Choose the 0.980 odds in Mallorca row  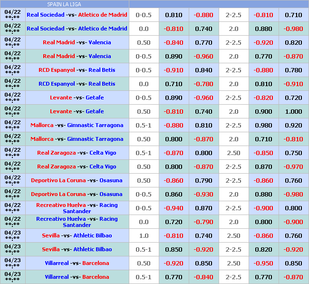[x=263, y=126]
